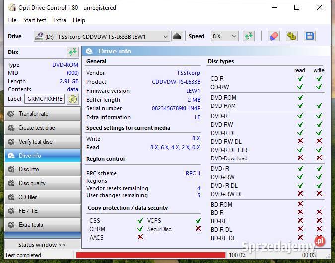This screenshot has height=263, width=335.
Task: Open the Disc info section
Action: (x=43, y=169)
